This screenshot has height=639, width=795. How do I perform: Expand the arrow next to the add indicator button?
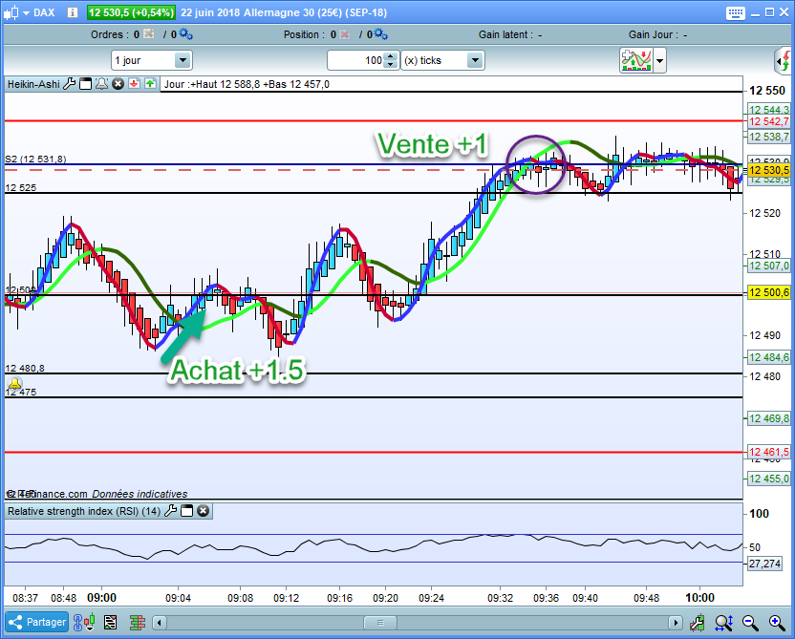click(659, 60)
